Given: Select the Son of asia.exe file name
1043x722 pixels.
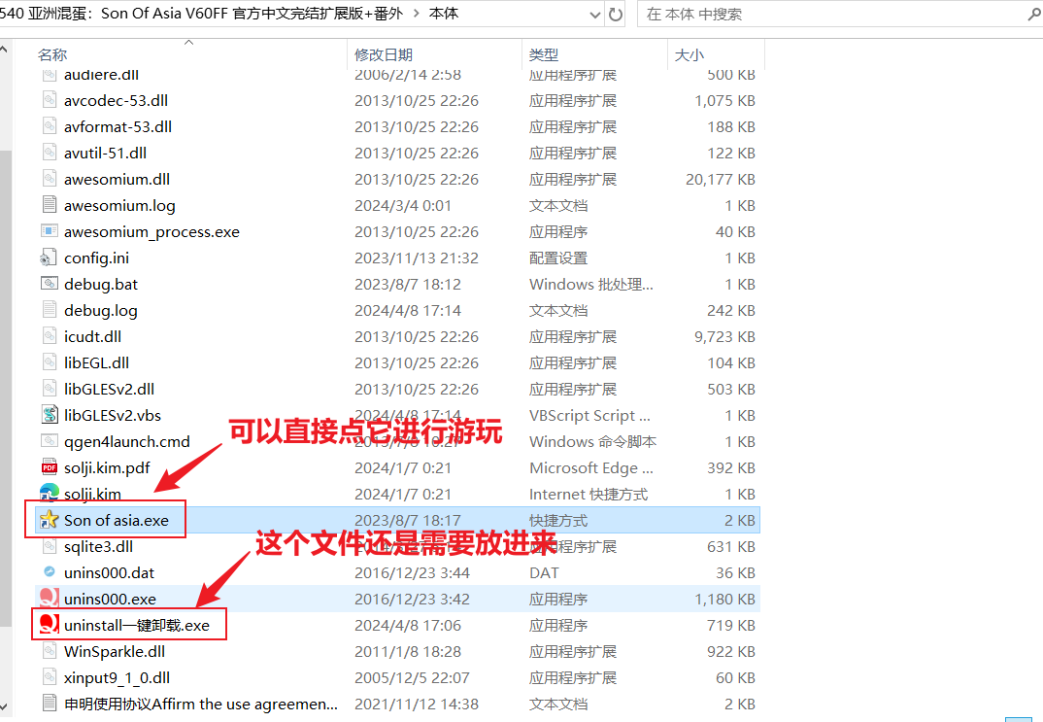Looking at the screenshot, I should (117, 521).
